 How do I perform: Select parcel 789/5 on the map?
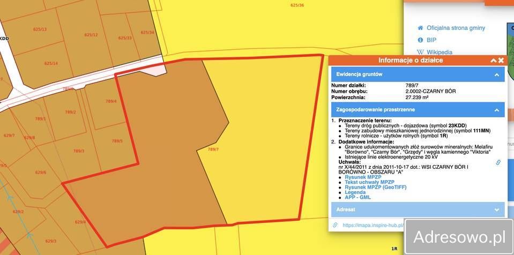coord(117,141)
